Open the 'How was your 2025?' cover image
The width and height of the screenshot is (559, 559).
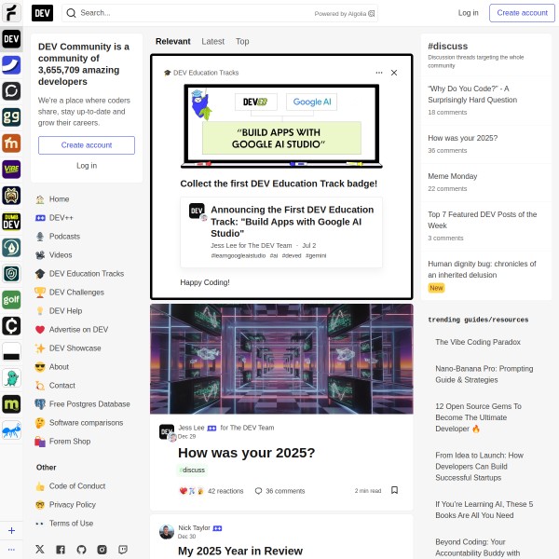click(x=281, y=359)
